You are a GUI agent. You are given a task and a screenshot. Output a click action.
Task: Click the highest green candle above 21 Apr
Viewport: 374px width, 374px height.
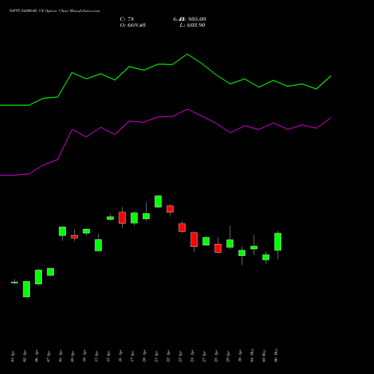coord(158,201)
